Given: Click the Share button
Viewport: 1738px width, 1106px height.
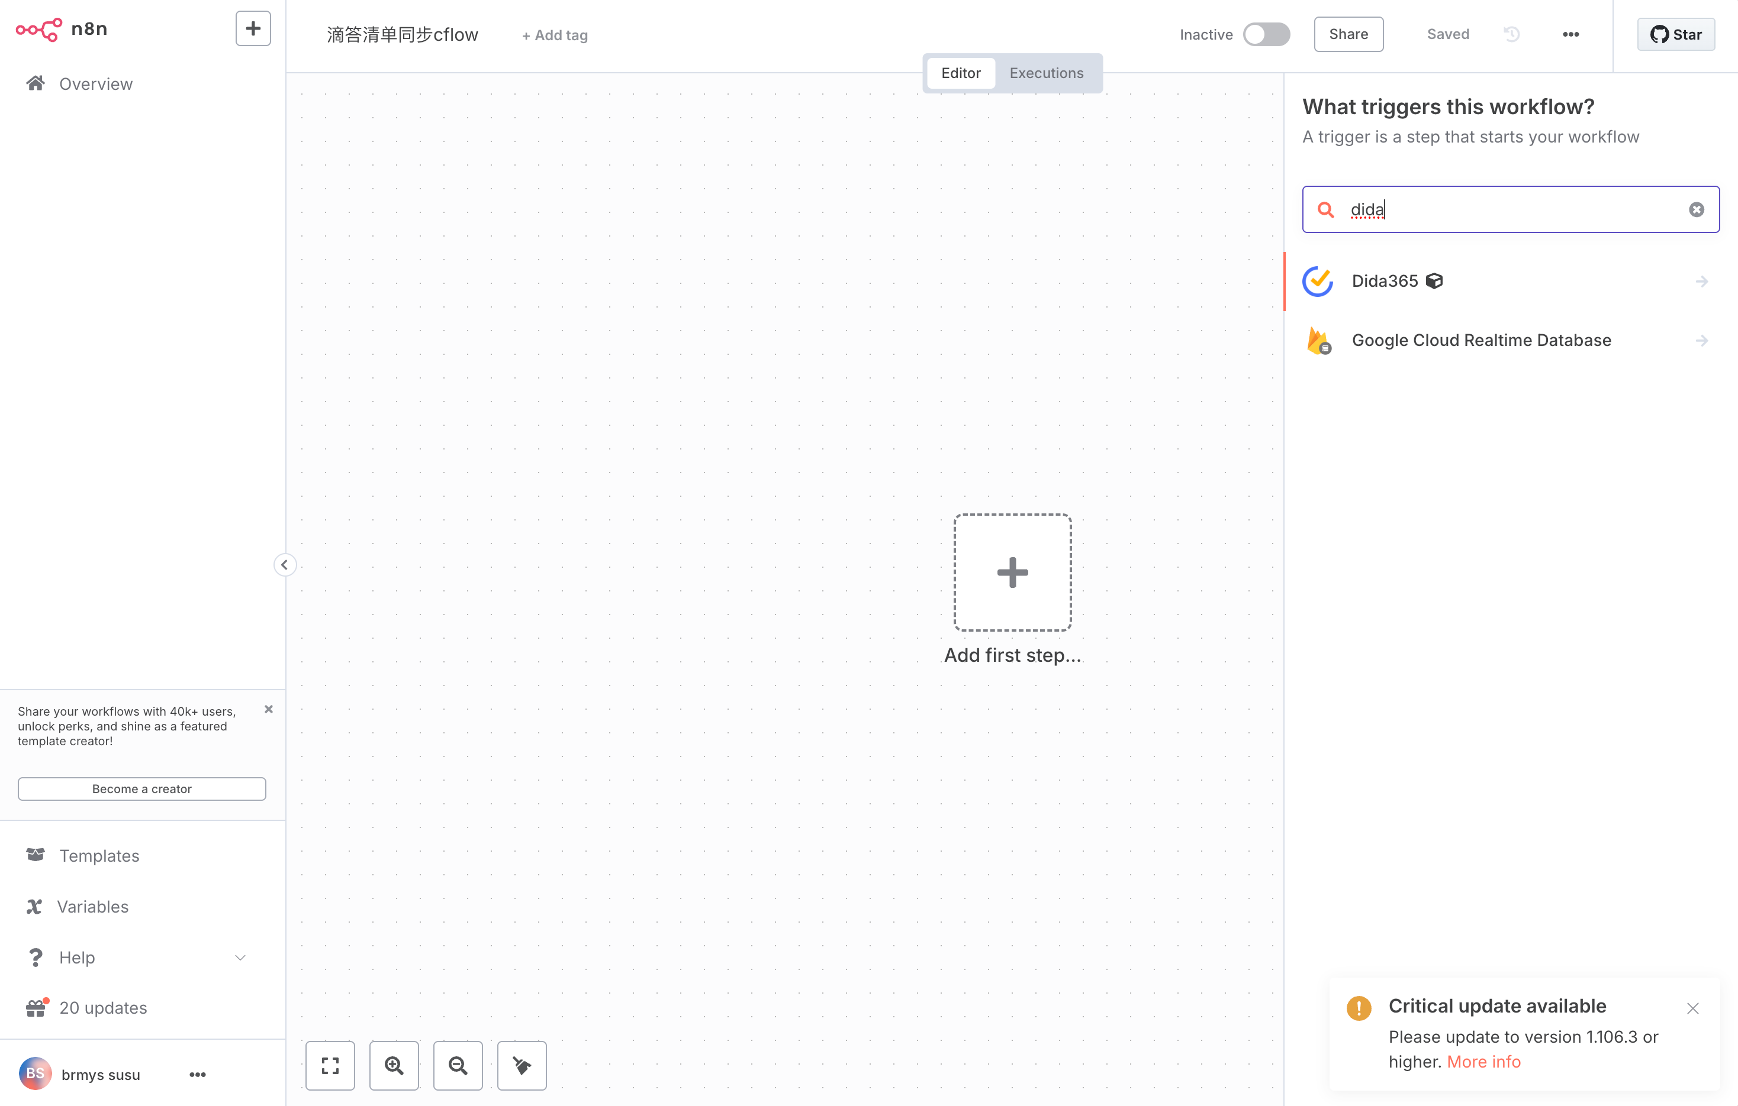Looking at the screenshot, I should [1347, 34].
